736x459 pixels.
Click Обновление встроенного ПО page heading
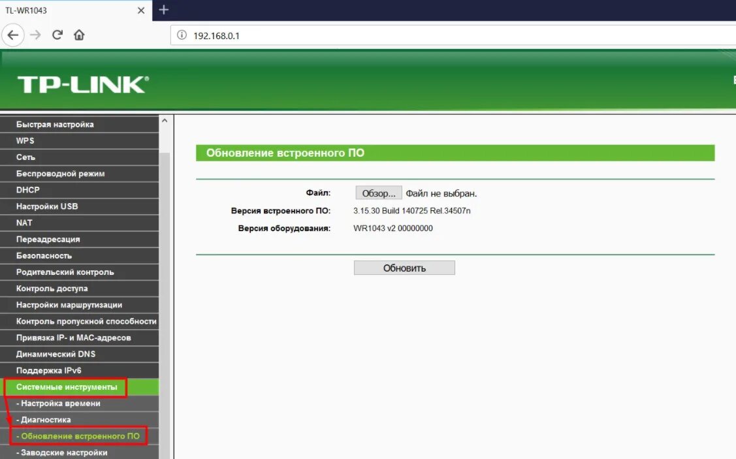(x=285, y=153)
